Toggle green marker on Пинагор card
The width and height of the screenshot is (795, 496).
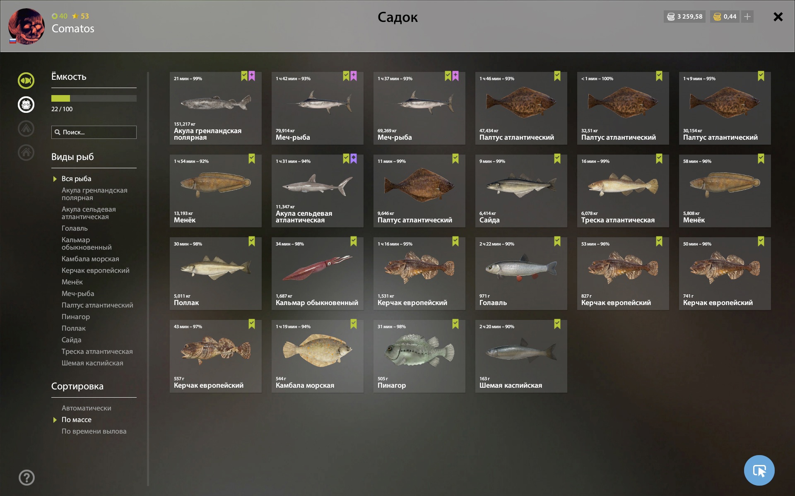(x=455, y=324)
